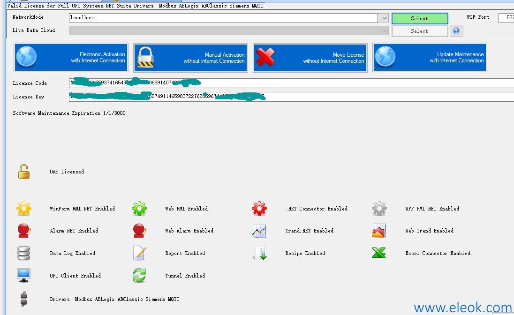The width and height of the screenshot is (514, 315).
Task: Click the 'Drivers: Modbus ABLogix ABClassic Siemens MQTT' text
Action: pos(115,299)
